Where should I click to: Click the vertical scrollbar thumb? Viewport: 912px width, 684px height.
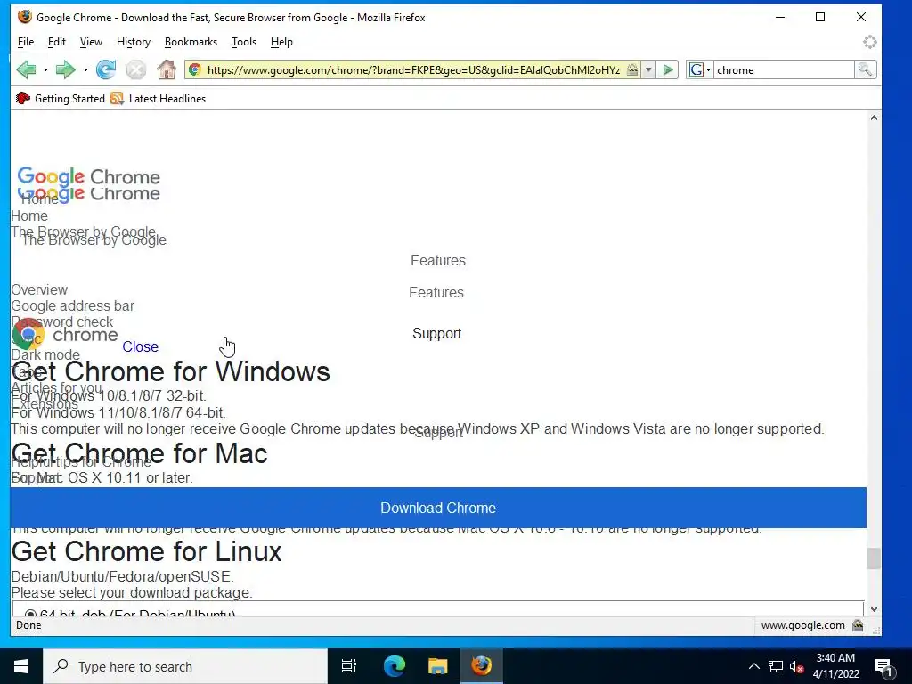pyautogui.click(x=874, y=558)
